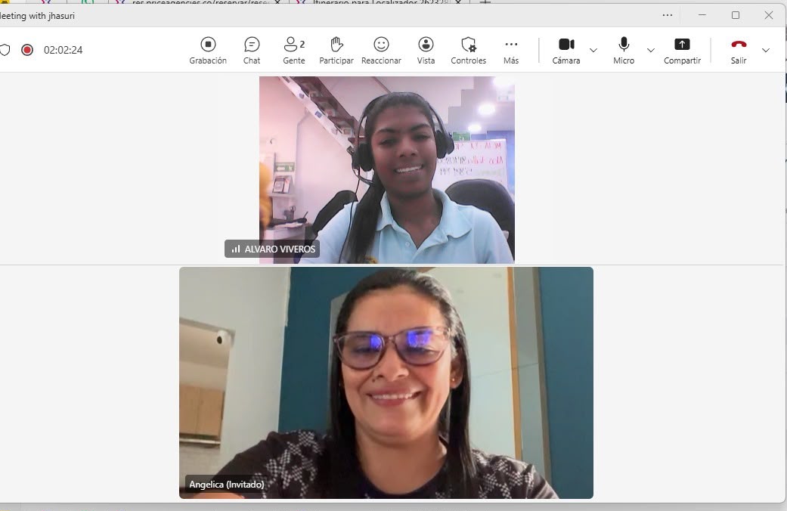Open the Chat panel
Image resolution: width=787 pixels, height=511 pixels.
(x=252, y=50)
